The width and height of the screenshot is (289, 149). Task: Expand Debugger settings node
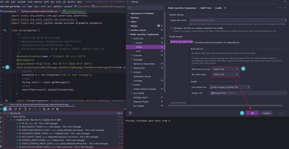point(132,60)
